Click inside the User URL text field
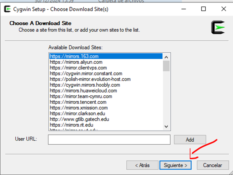 coord(109,140)
